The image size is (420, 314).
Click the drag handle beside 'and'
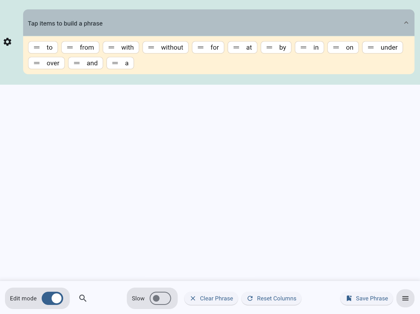coord(77,63)
